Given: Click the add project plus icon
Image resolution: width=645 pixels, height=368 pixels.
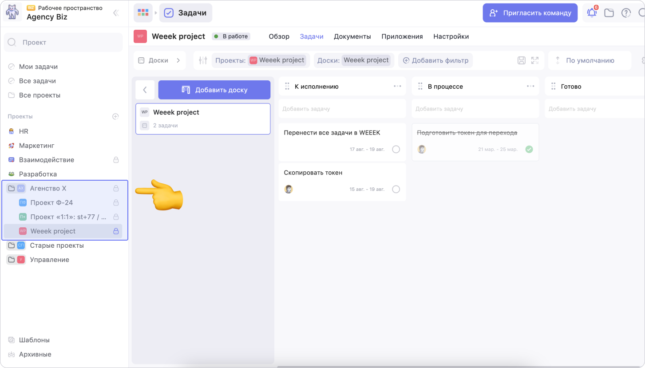Looking at the screenshot, I should [x=115, y=116].
